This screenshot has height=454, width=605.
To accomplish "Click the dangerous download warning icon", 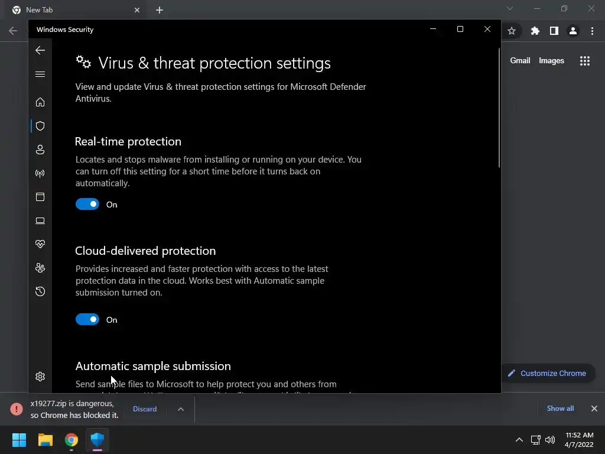I will click(16, 409).
